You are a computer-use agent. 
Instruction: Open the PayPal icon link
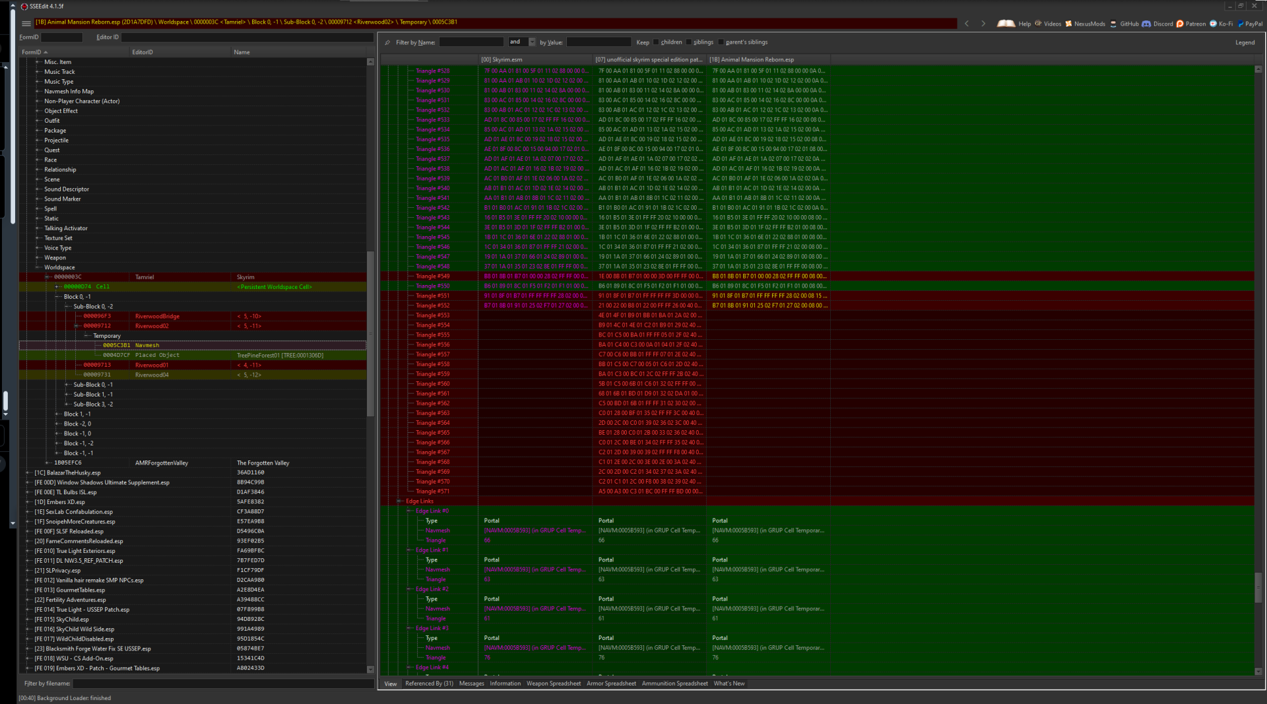1241,24
